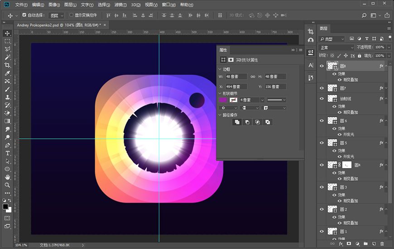Select the Eyedropper tool
This screenshot has width=394, height=249.
coord(7,73)
